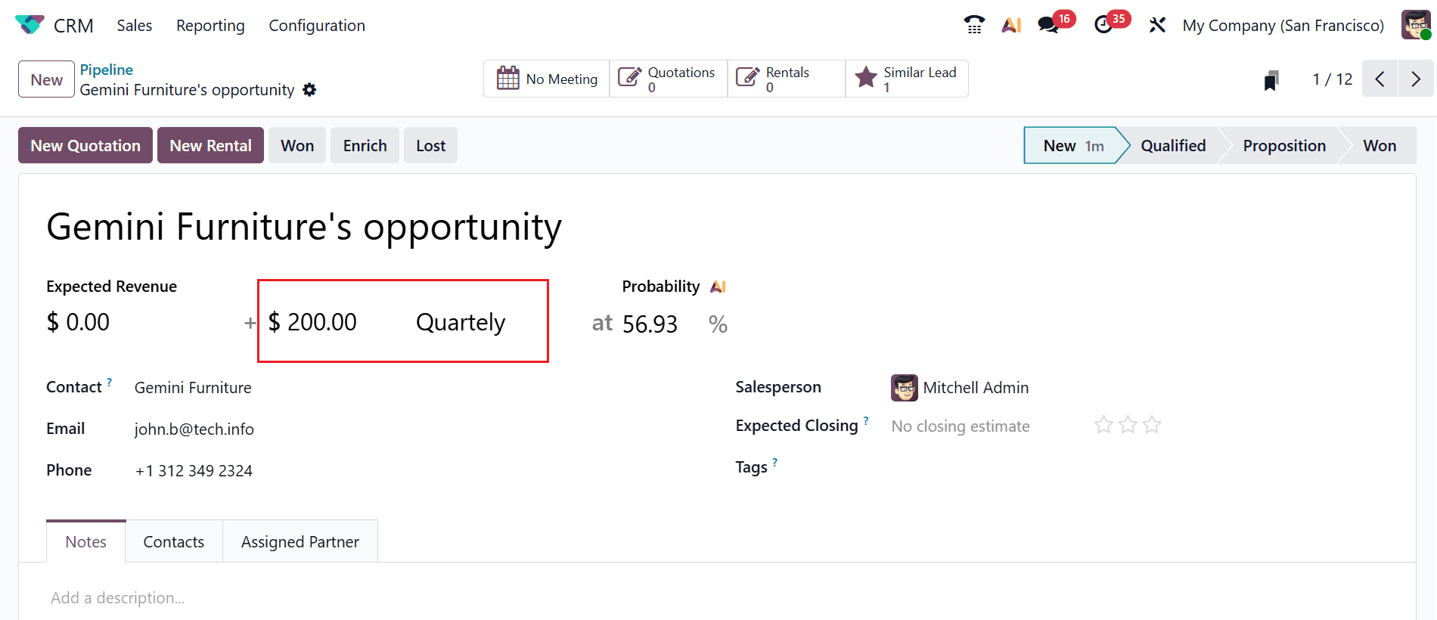Set high priority via the third star
This screenshot has width=1437, height=620.
[x=1152, y=425]
